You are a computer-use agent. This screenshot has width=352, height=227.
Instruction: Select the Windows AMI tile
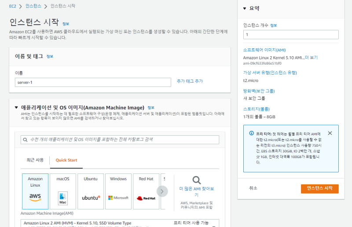tap(118, 191)
